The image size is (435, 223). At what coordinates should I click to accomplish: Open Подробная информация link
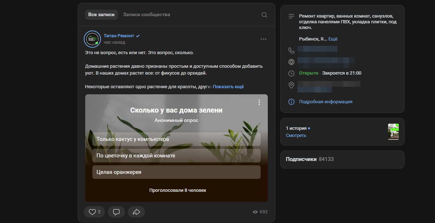pyautogui.click(x=326, y=102)
